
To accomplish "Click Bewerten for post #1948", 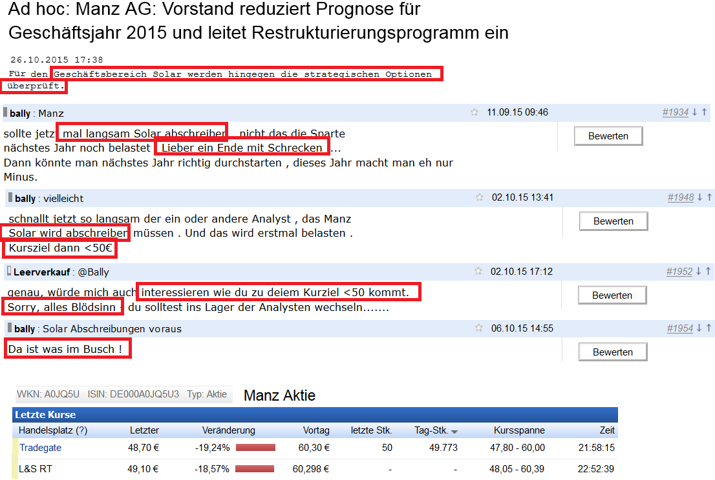I will 614,221.
